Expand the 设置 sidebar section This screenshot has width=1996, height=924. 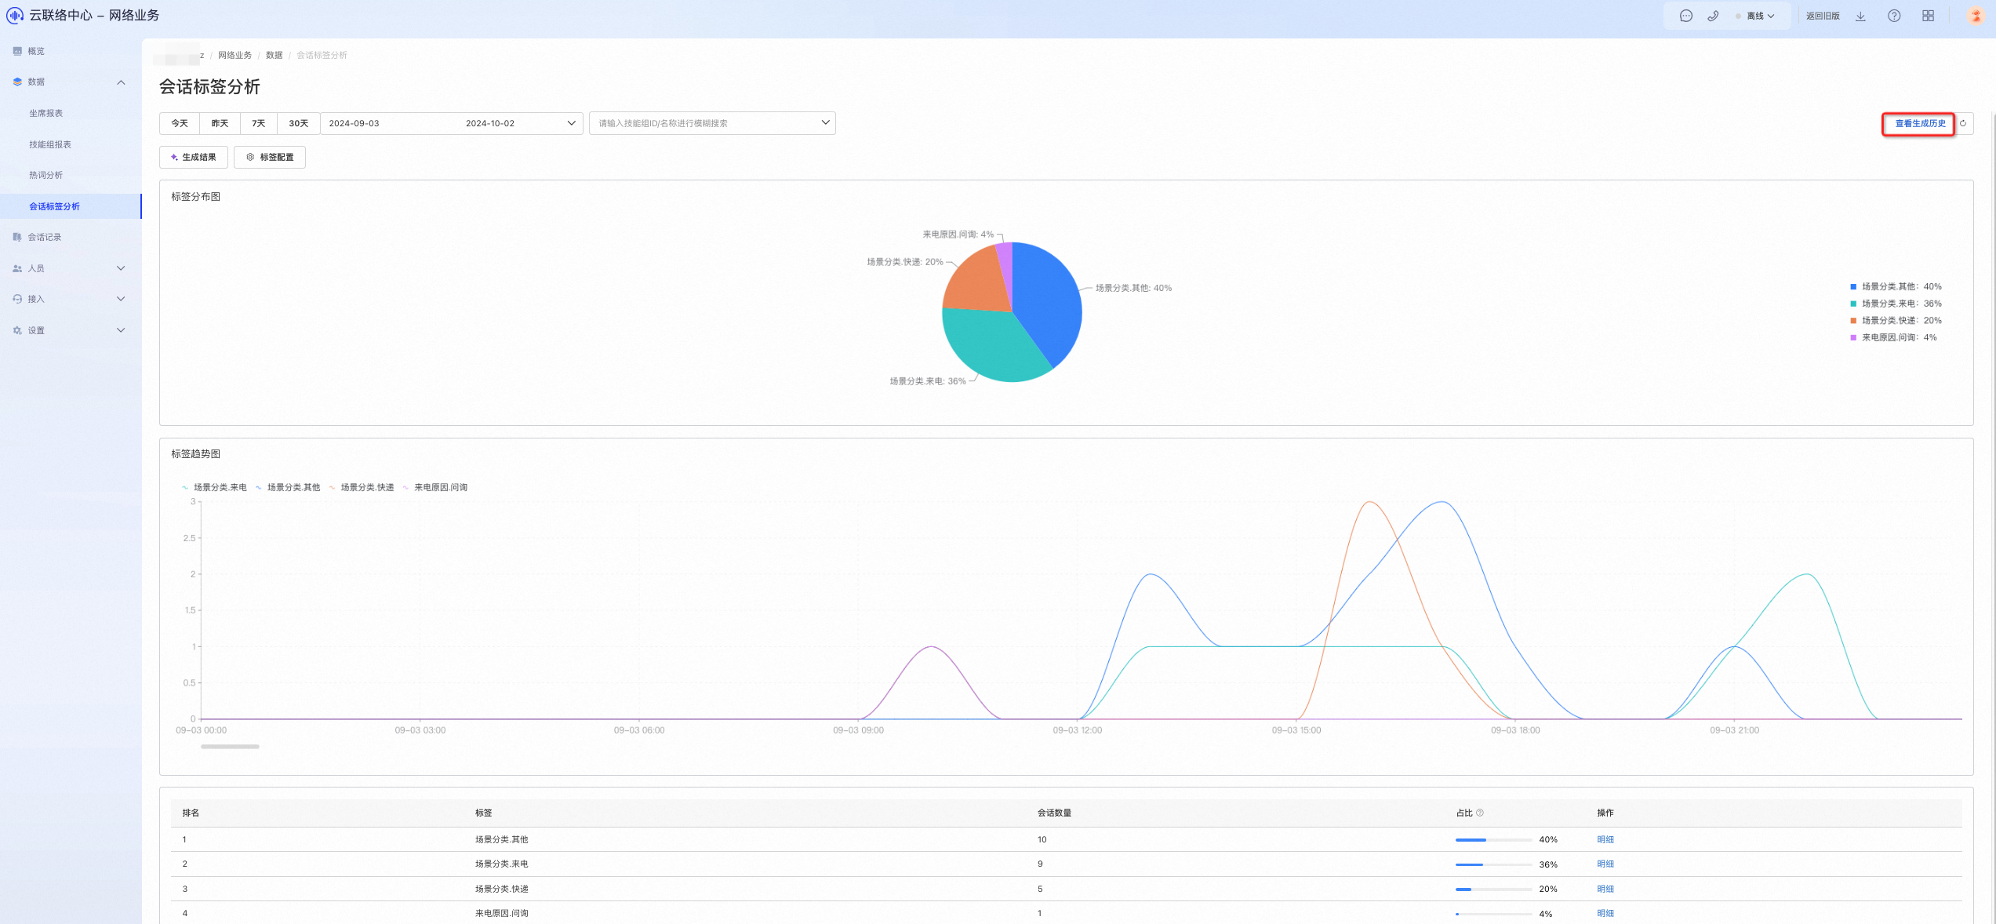[x=121, y=330]
